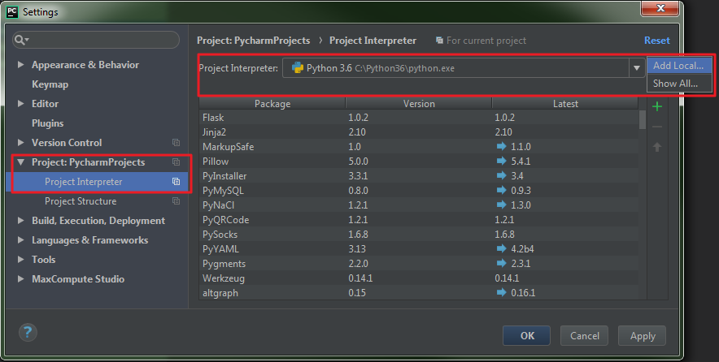719x362 pixels.
Task: Click the Apply button
Action: point(642,335)
